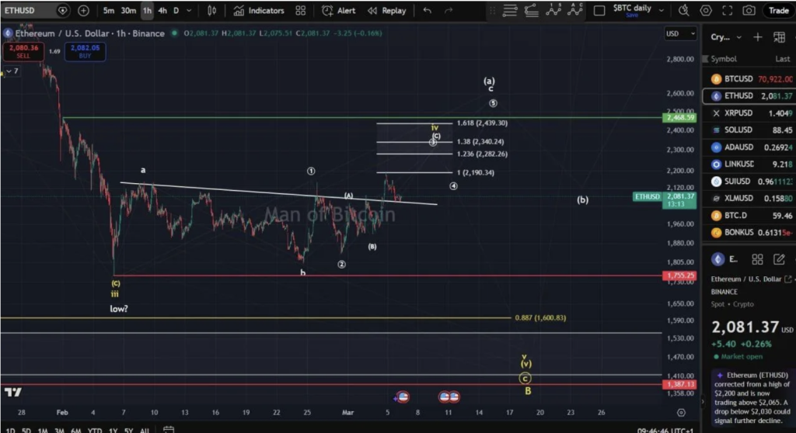Sort watchlist by Last column

pos(782,59)
